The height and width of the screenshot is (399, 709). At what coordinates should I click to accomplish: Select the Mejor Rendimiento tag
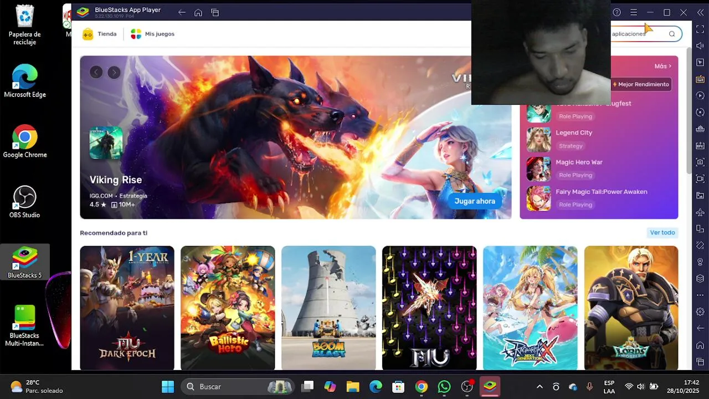tap(641, 84)
